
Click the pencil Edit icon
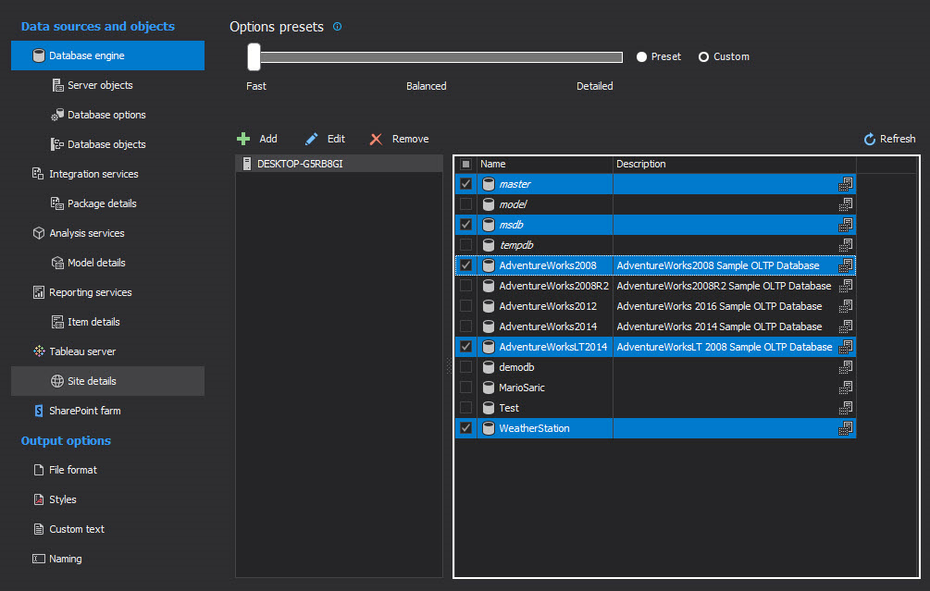[312, 139]
